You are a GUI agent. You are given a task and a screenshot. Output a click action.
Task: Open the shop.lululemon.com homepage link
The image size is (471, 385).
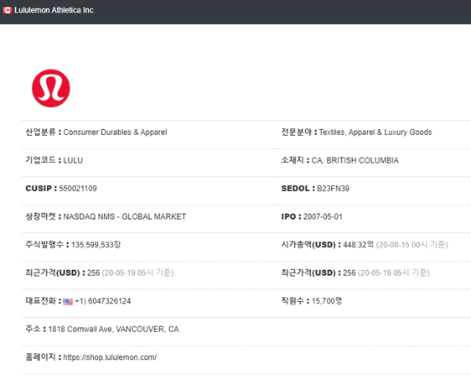[x=110, y=357]
